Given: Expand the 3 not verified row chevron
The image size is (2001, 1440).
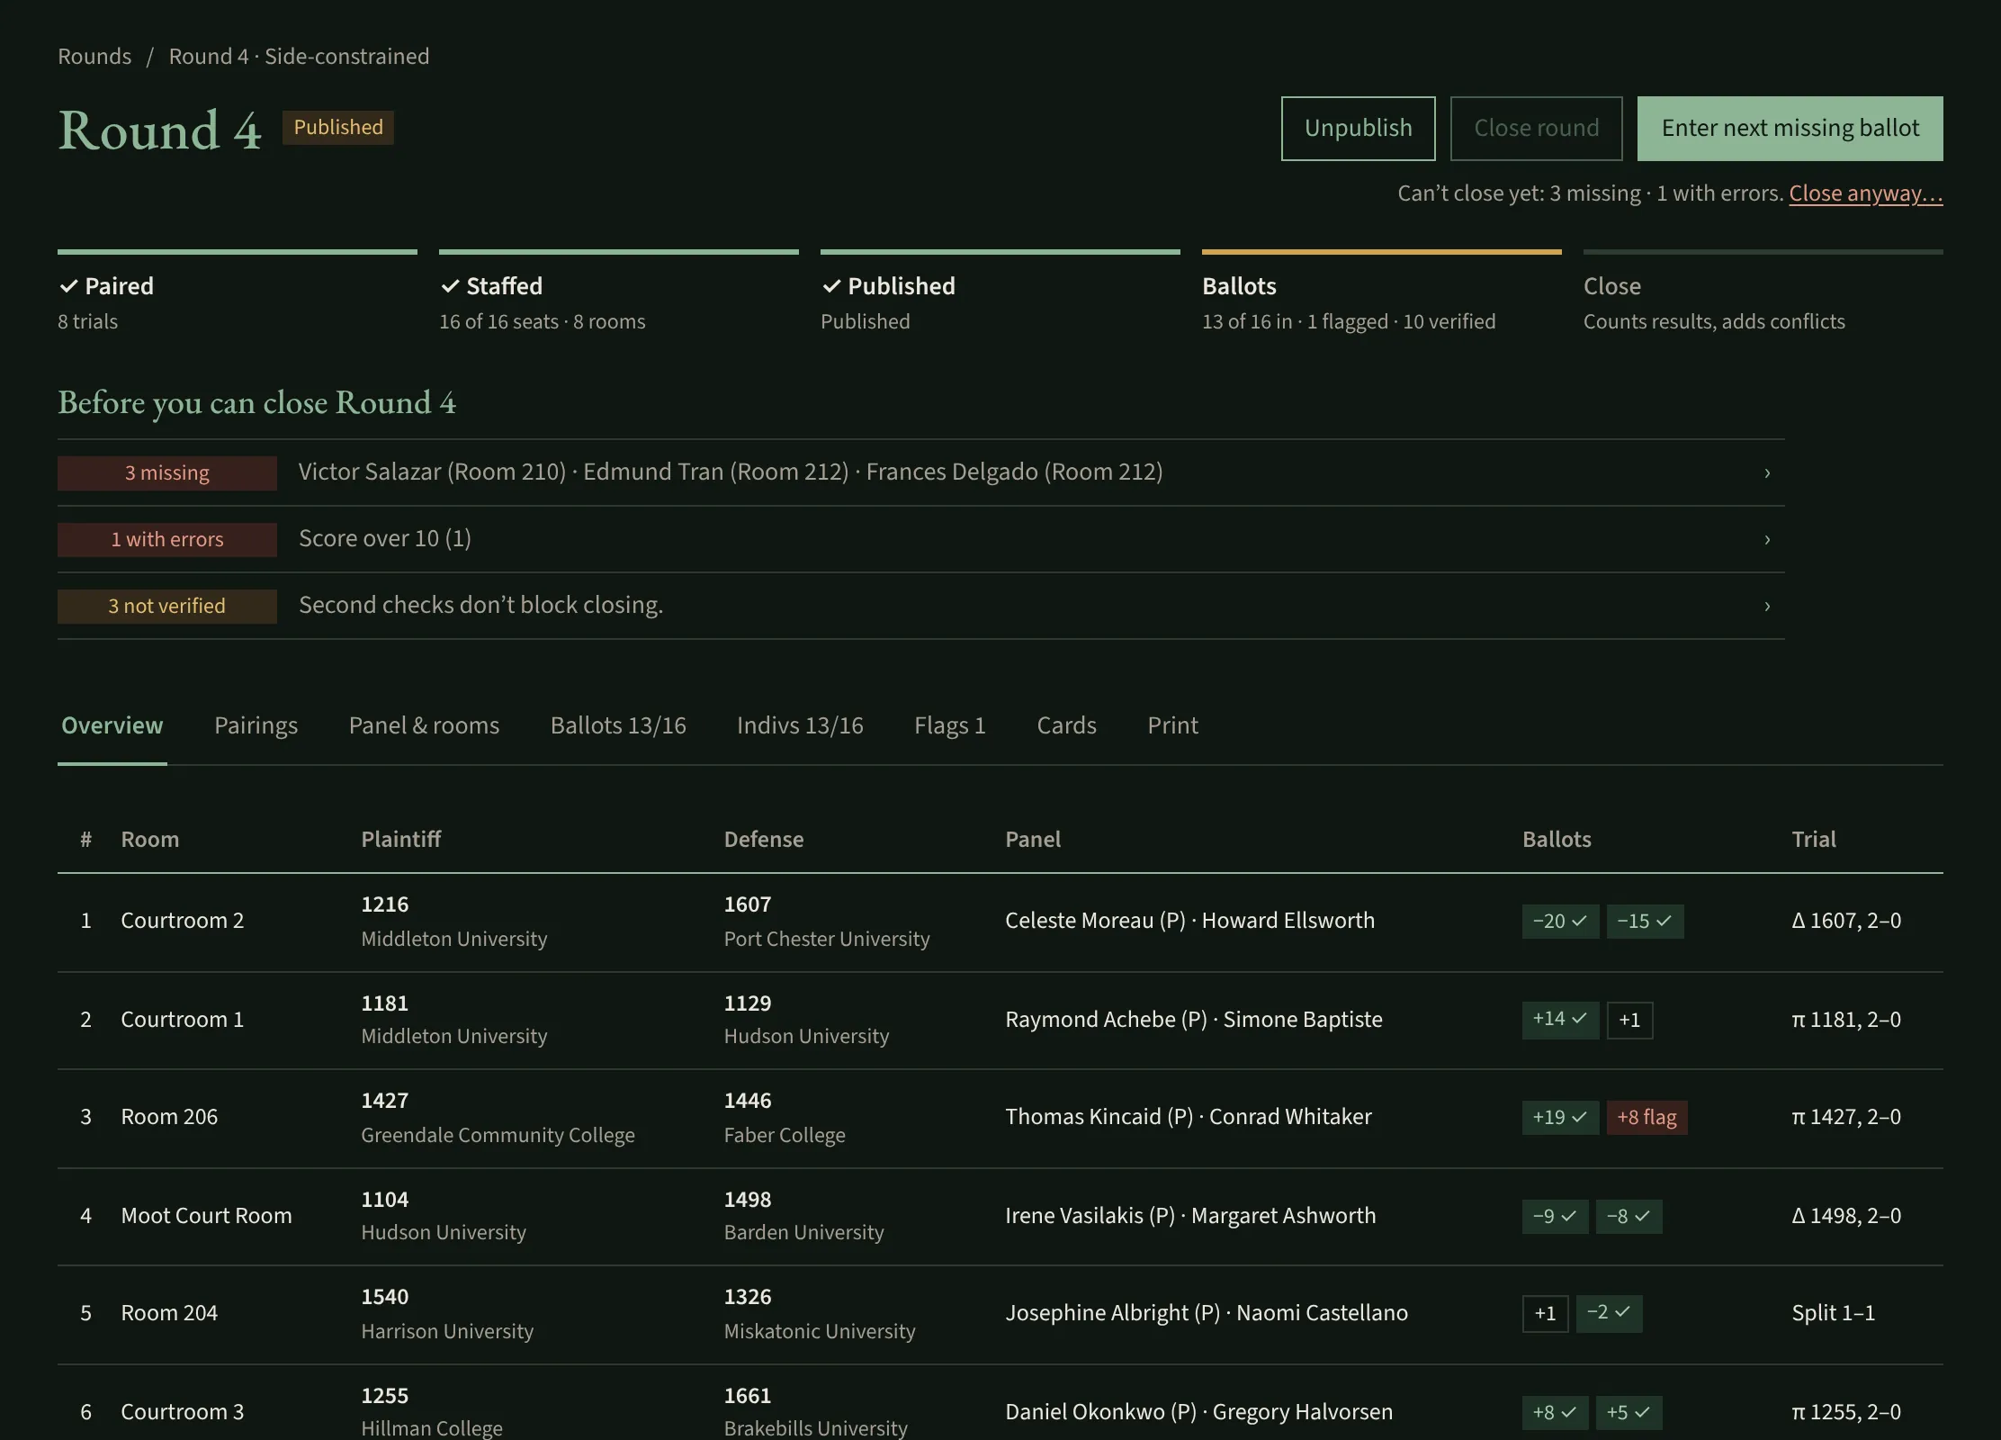Looking at the screenshot, I should coord(1766,606).
